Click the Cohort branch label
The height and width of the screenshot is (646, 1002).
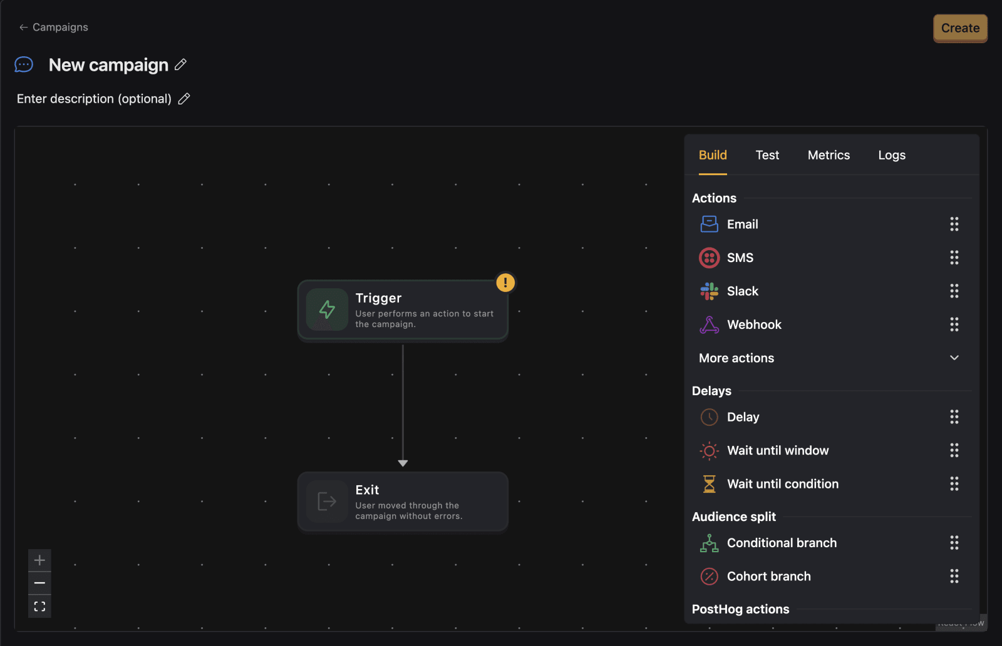click(x=769, y=576)
